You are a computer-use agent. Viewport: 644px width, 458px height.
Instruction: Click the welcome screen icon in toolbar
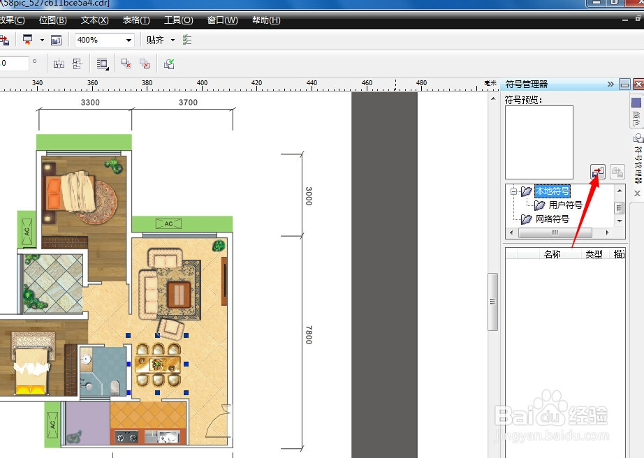56,40
